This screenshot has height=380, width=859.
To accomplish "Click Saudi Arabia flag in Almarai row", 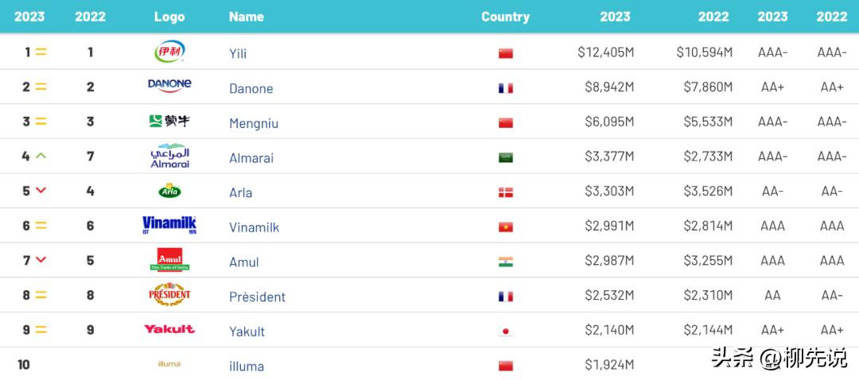I will click(x=506, y=157).
